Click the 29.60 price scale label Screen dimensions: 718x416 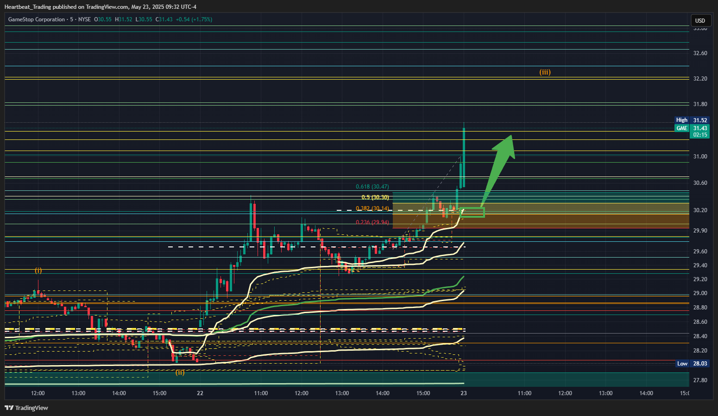[x=700, y=252]
